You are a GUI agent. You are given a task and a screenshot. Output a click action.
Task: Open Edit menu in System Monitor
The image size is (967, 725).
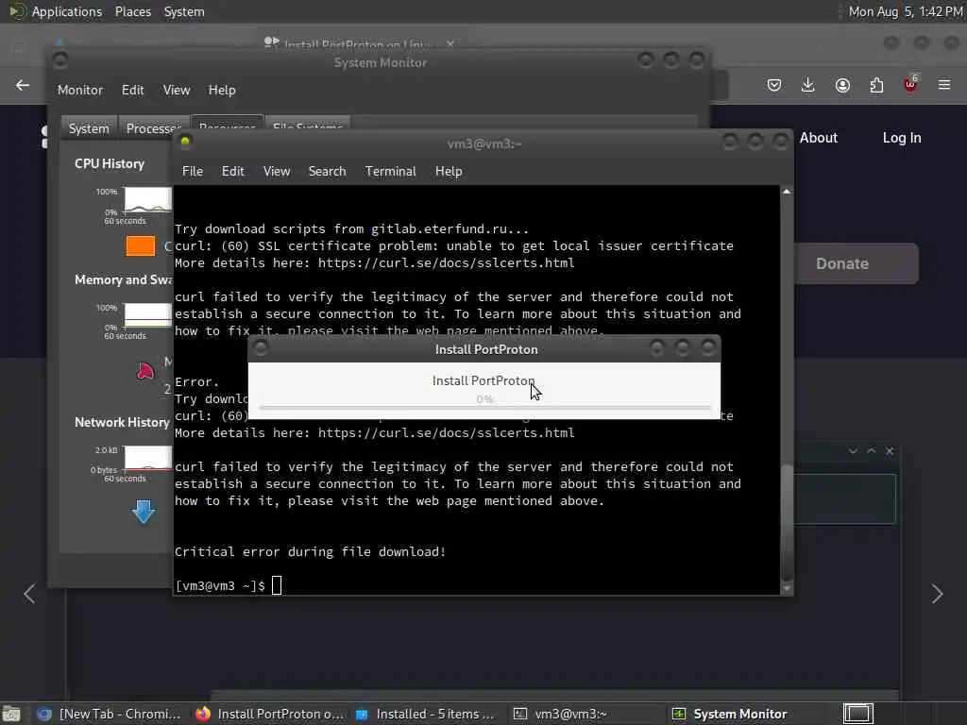point(132,90)
